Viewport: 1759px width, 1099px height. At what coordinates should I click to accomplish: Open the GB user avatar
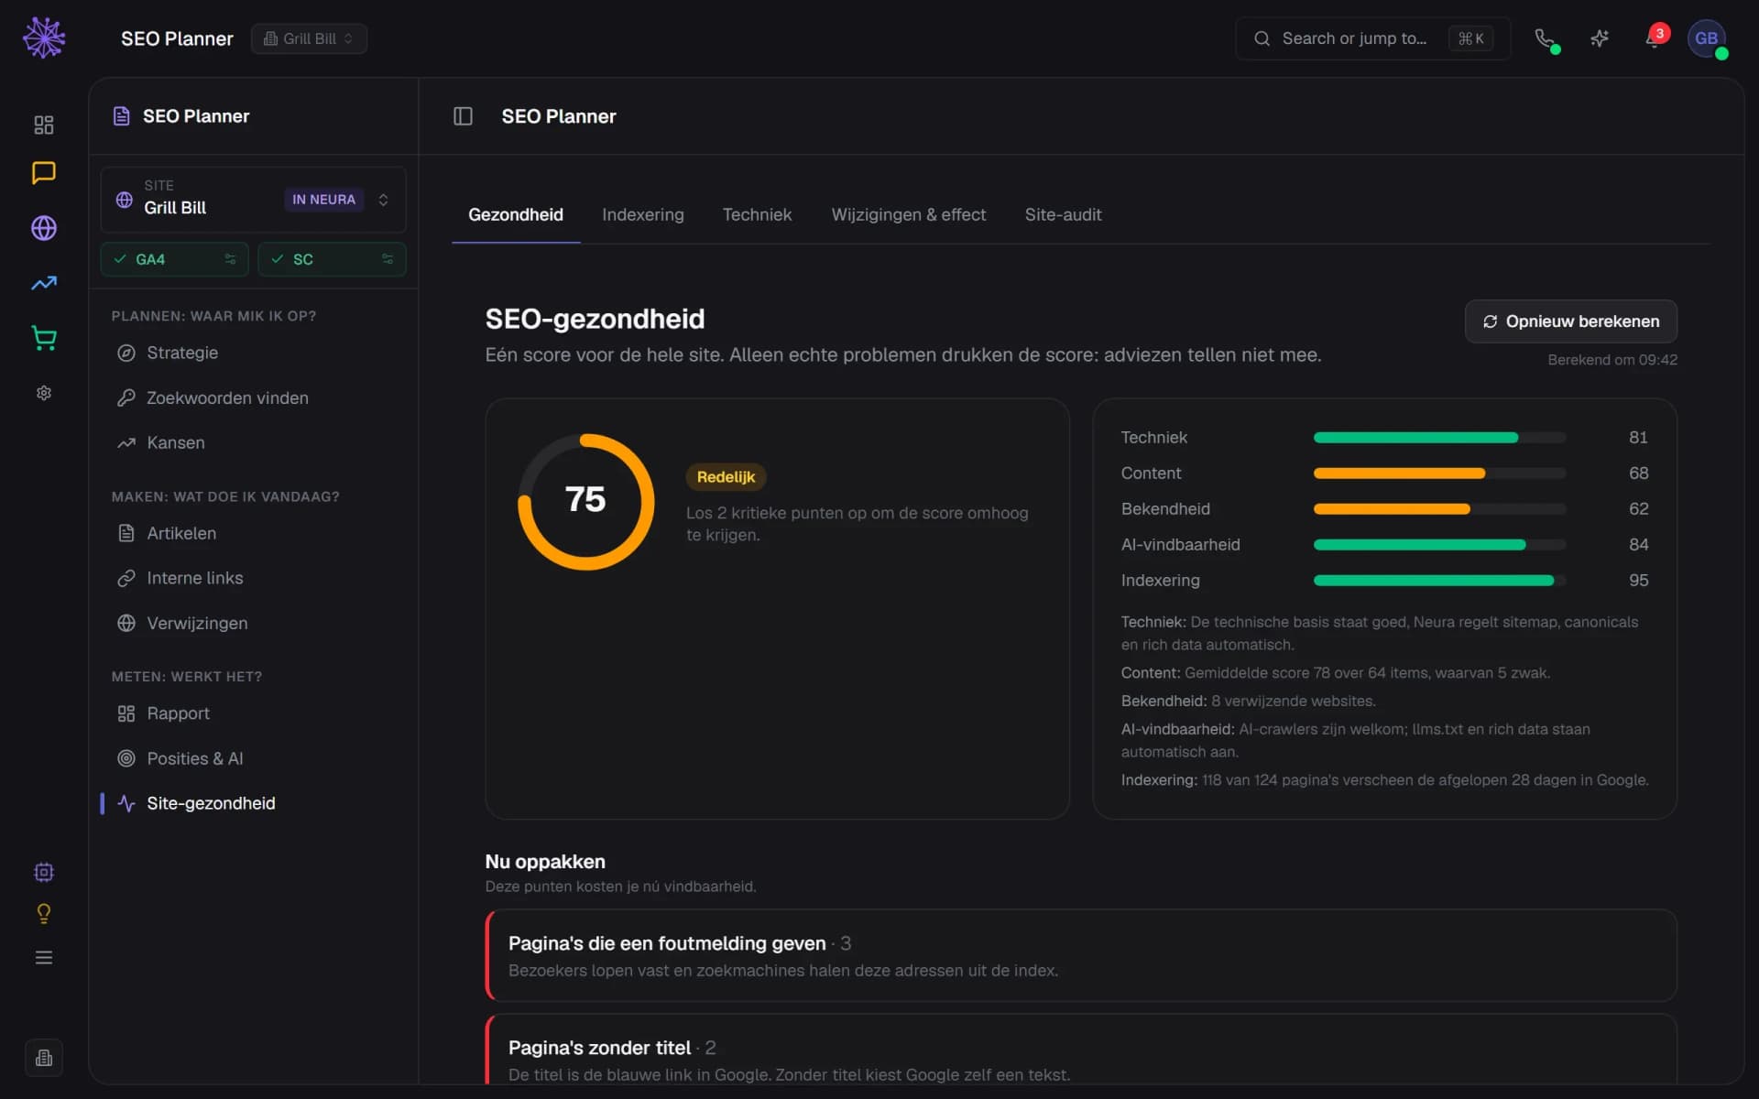(x=1707, y=38)
